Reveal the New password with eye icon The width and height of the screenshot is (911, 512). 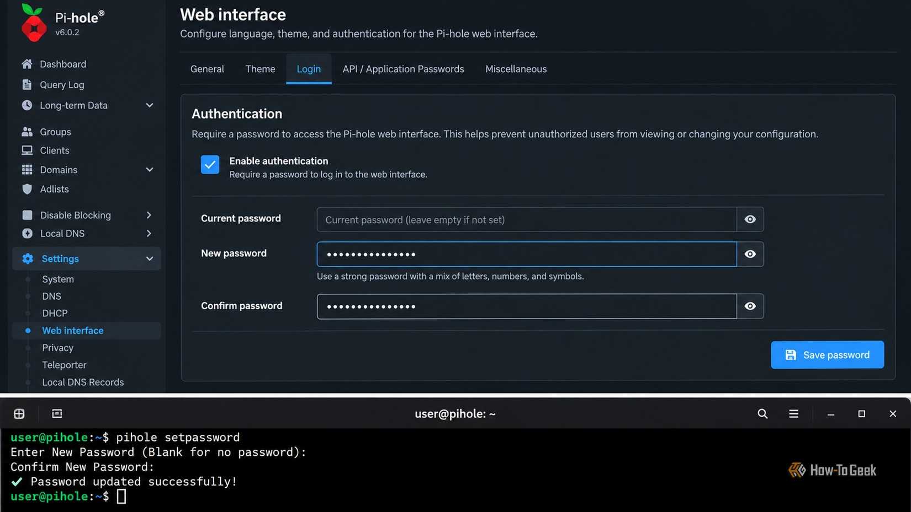(750, 254)
